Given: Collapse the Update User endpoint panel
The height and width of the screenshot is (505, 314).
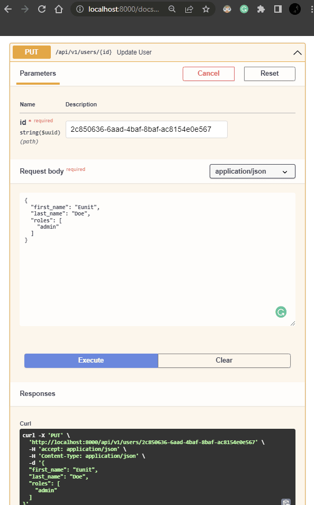Looking at the screenshot, I should click(298, 52).
